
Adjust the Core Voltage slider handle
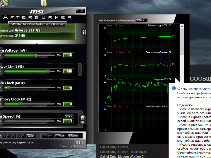[35, 55]
